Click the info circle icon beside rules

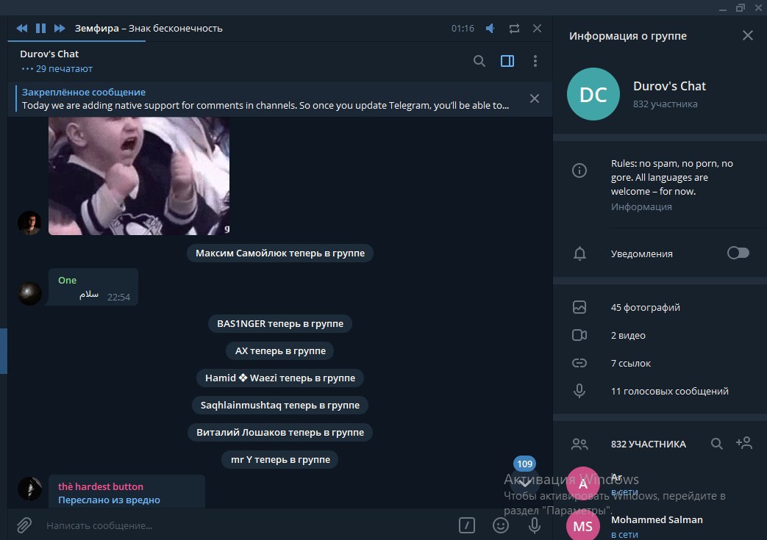coord(579,170)
